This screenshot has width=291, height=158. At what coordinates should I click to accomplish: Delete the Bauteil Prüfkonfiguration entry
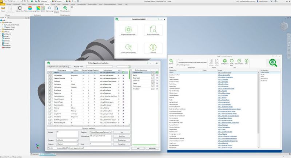click(x=157, y=75)
